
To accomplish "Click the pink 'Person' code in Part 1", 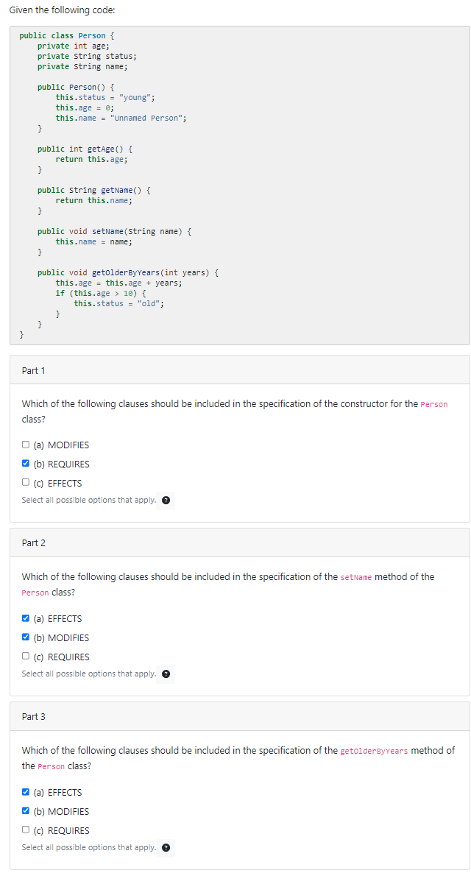I will click(434, 404).
